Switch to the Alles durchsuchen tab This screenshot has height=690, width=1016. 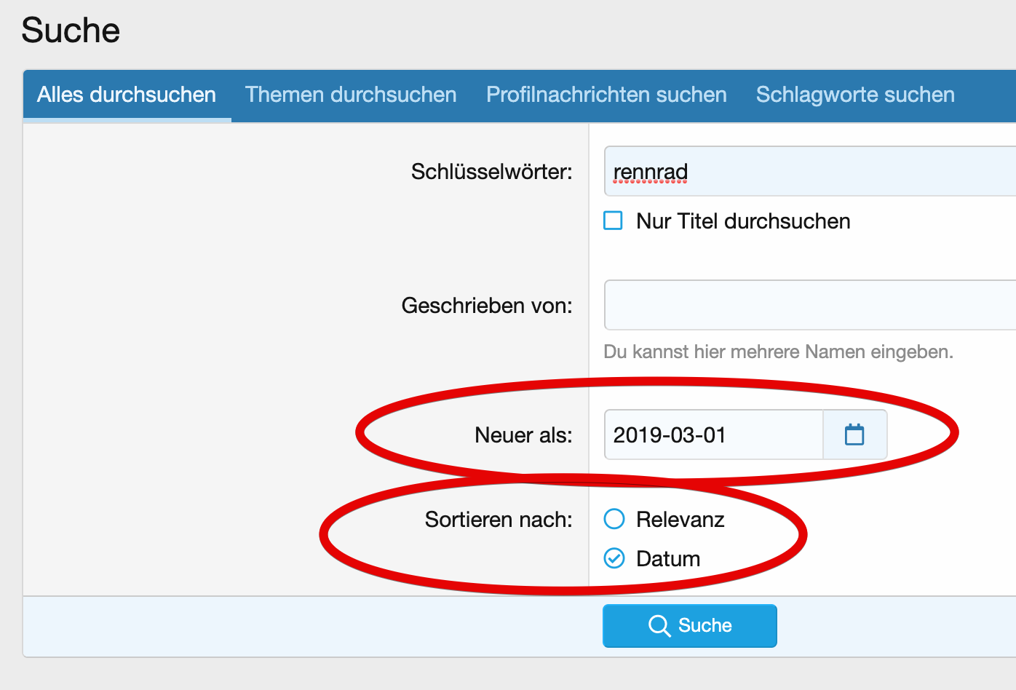click(127, 95)
